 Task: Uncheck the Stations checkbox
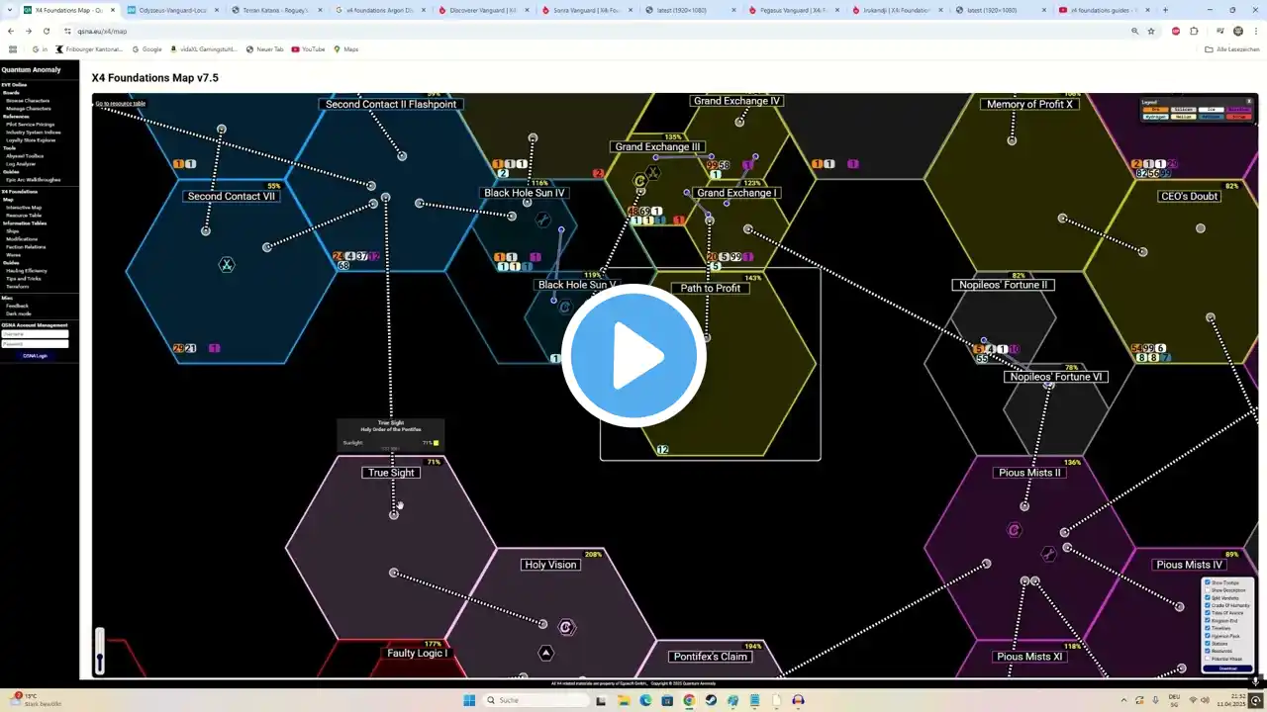pyautogui.click(x=1208, y=644)
